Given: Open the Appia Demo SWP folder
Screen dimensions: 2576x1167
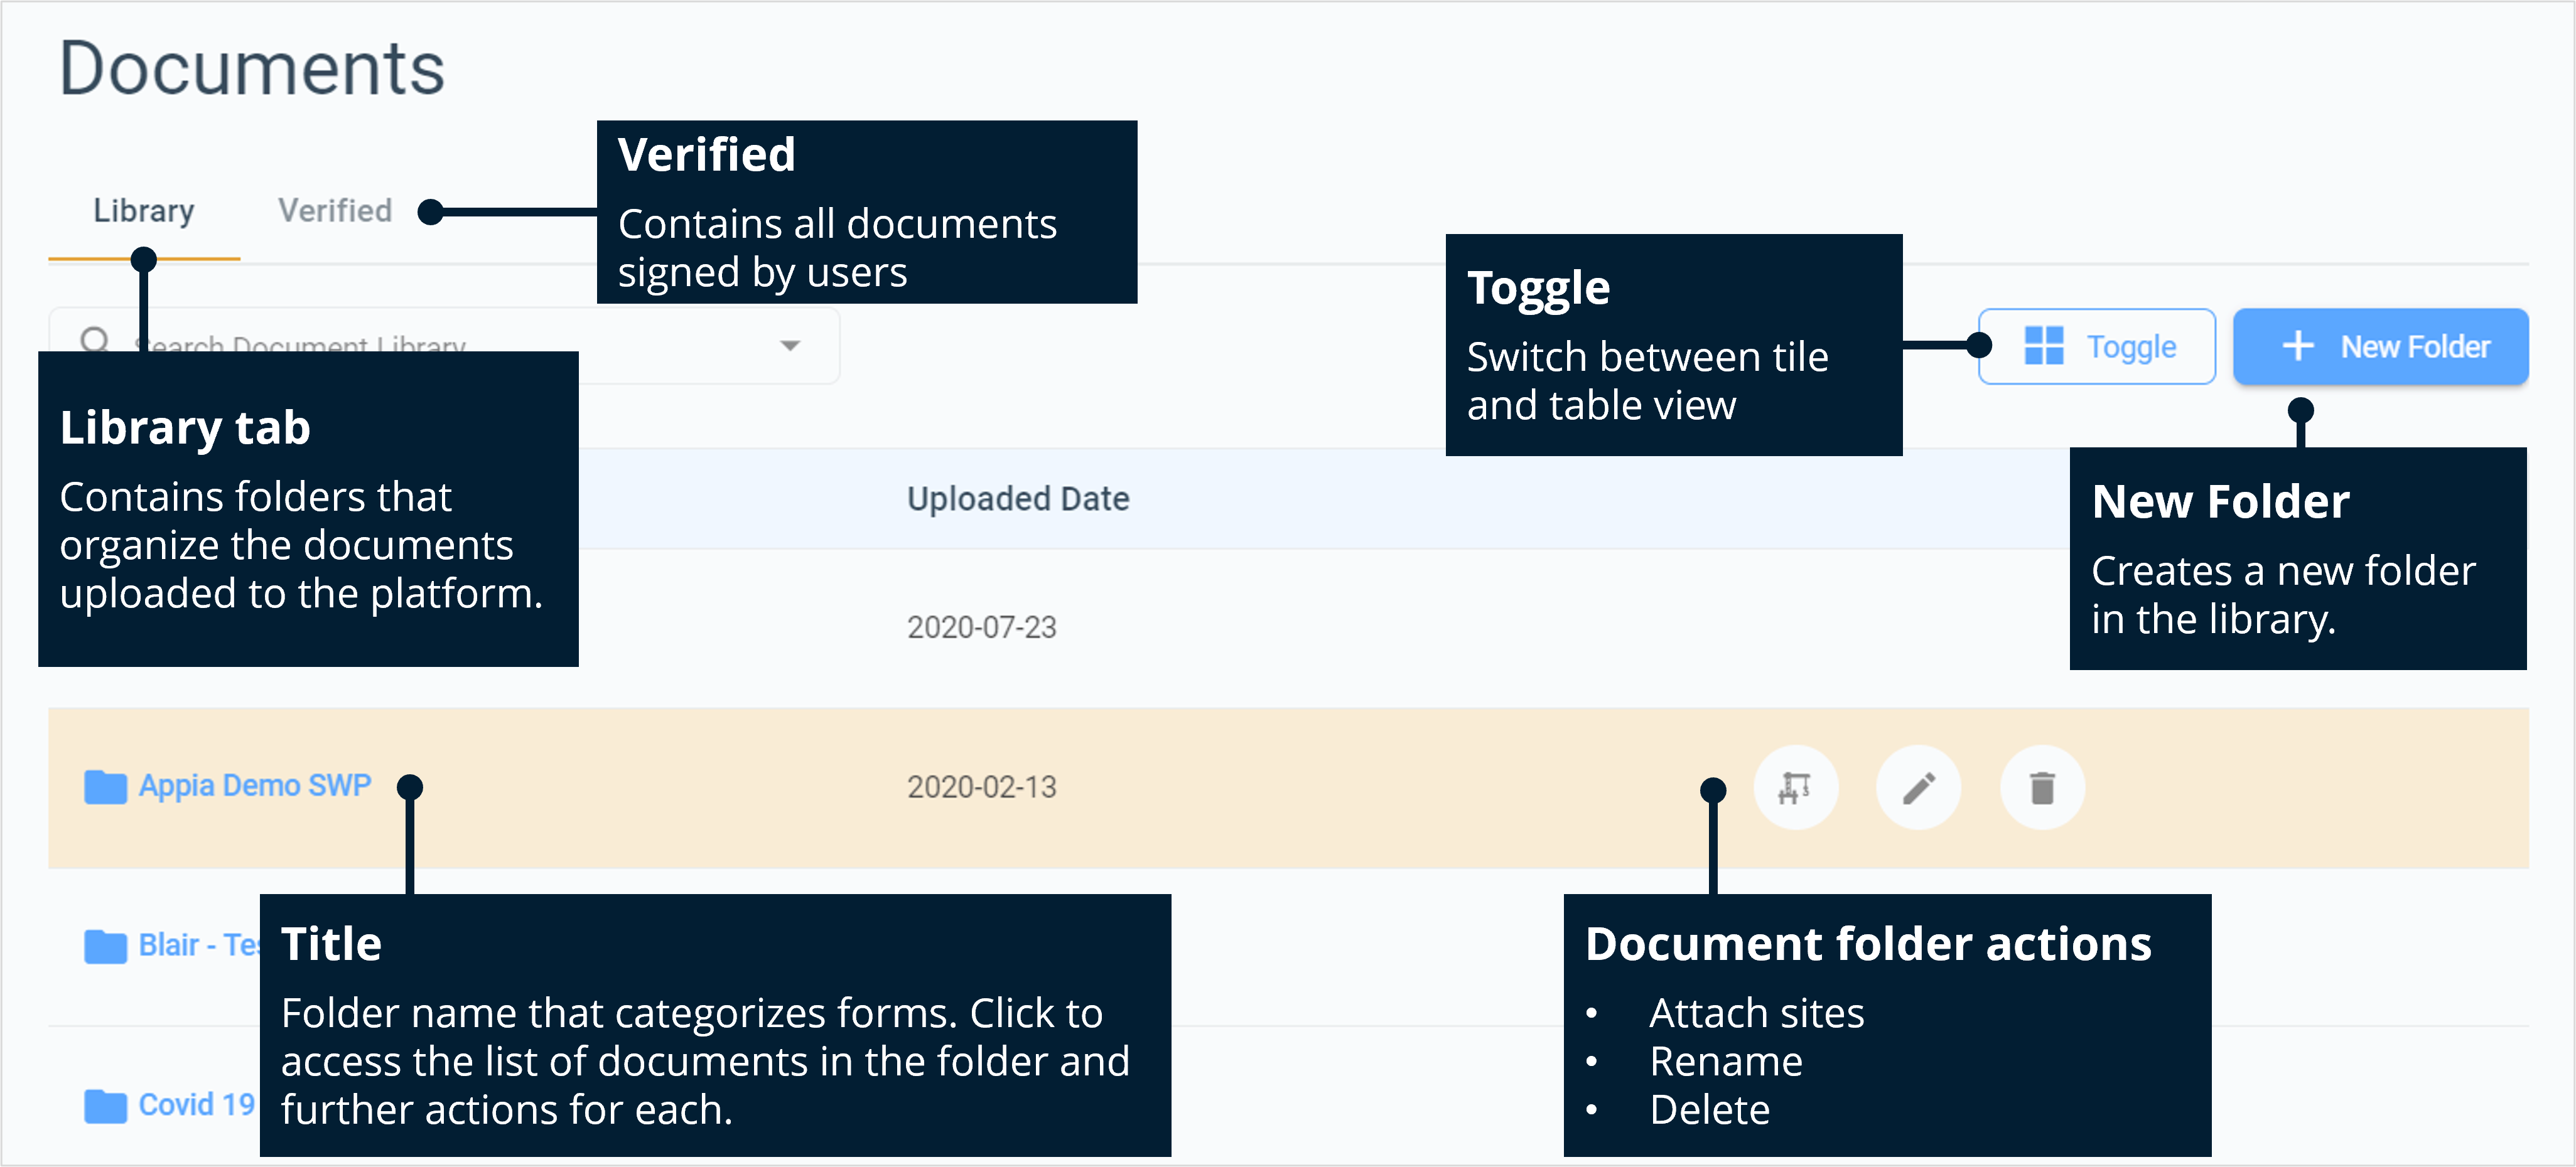Looking at the screenshot, I should pyautogui.click(x=255, y=786).
